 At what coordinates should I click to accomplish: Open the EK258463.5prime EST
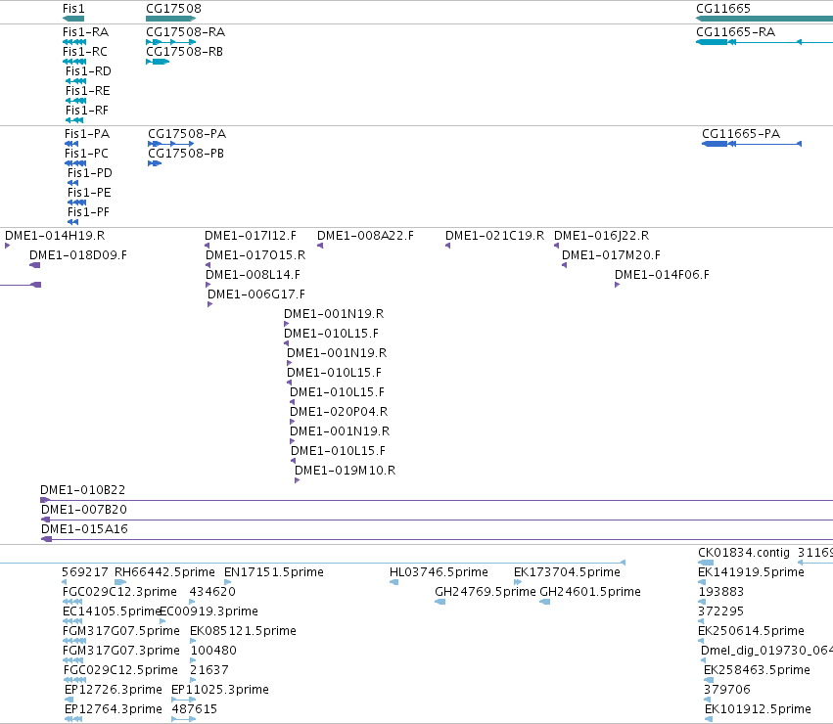pos(757,671)
